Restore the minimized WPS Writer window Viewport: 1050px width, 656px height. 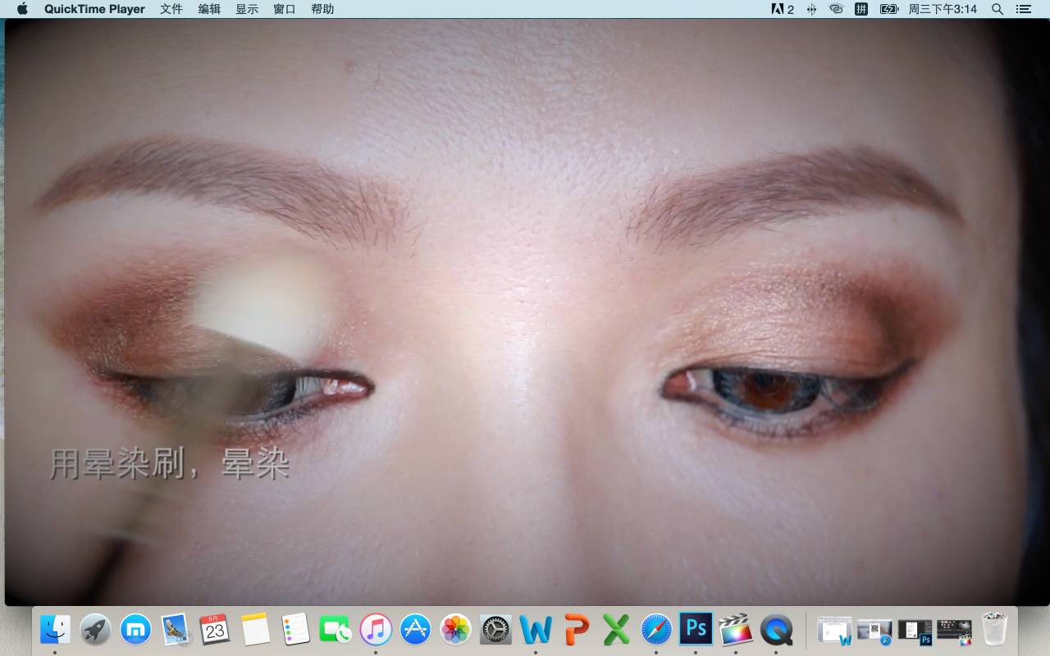pyautogui.click(x=835, y=631)
